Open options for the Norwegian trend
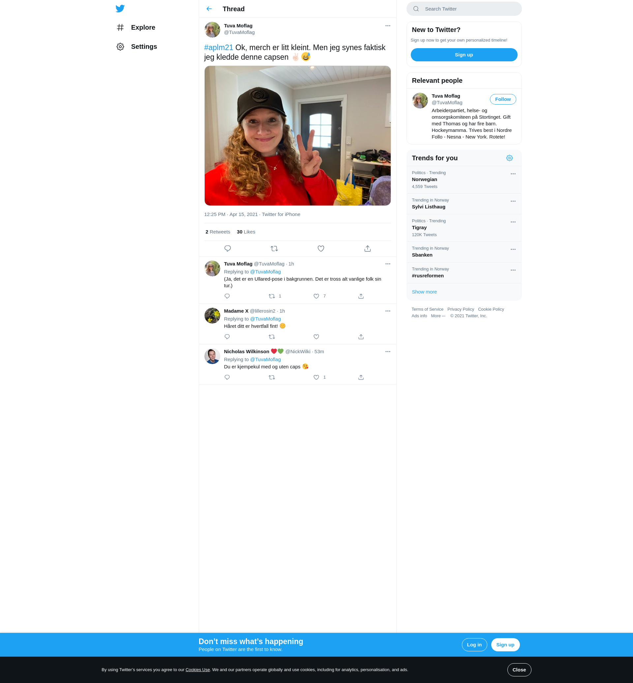The height and width of the screenshot is (683, 633). click(x=513, y=174)
